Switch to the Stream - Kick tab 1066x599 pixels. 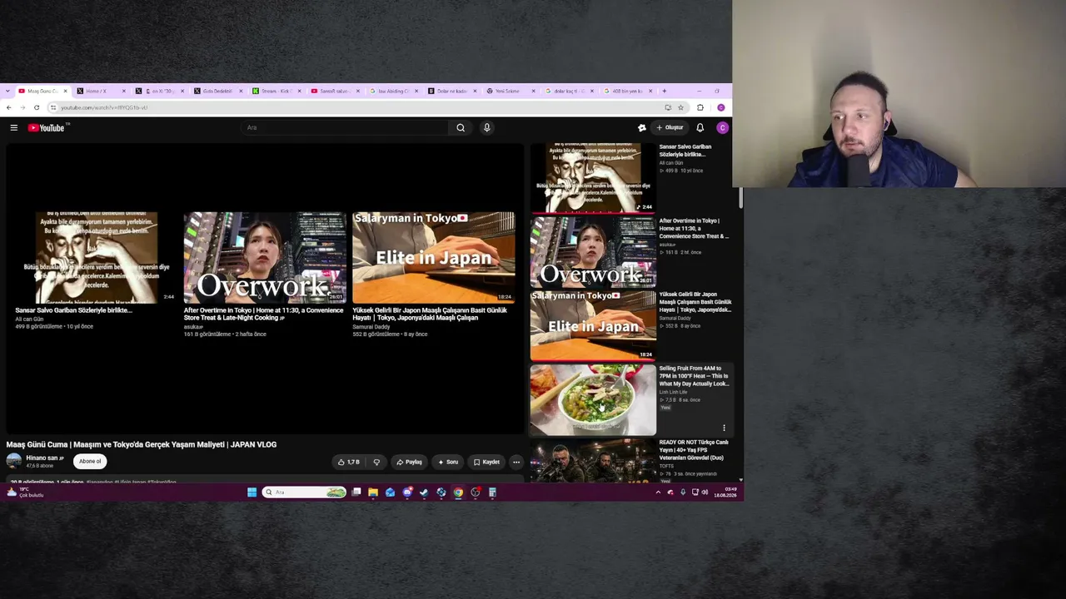point(276,91)
